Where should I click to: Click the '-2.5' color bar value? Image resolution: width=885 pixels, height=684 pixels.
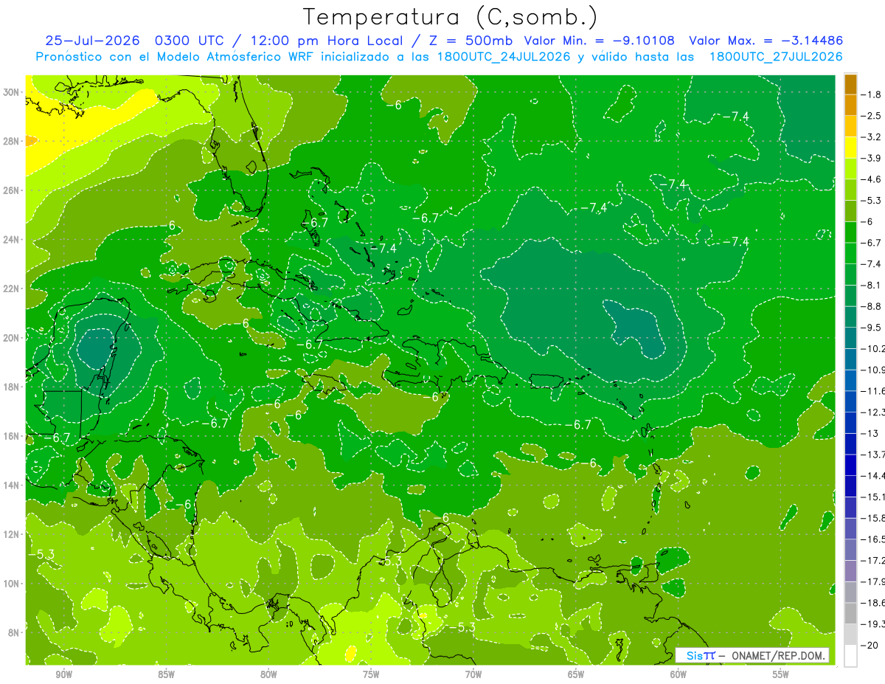tap(872, 116)
